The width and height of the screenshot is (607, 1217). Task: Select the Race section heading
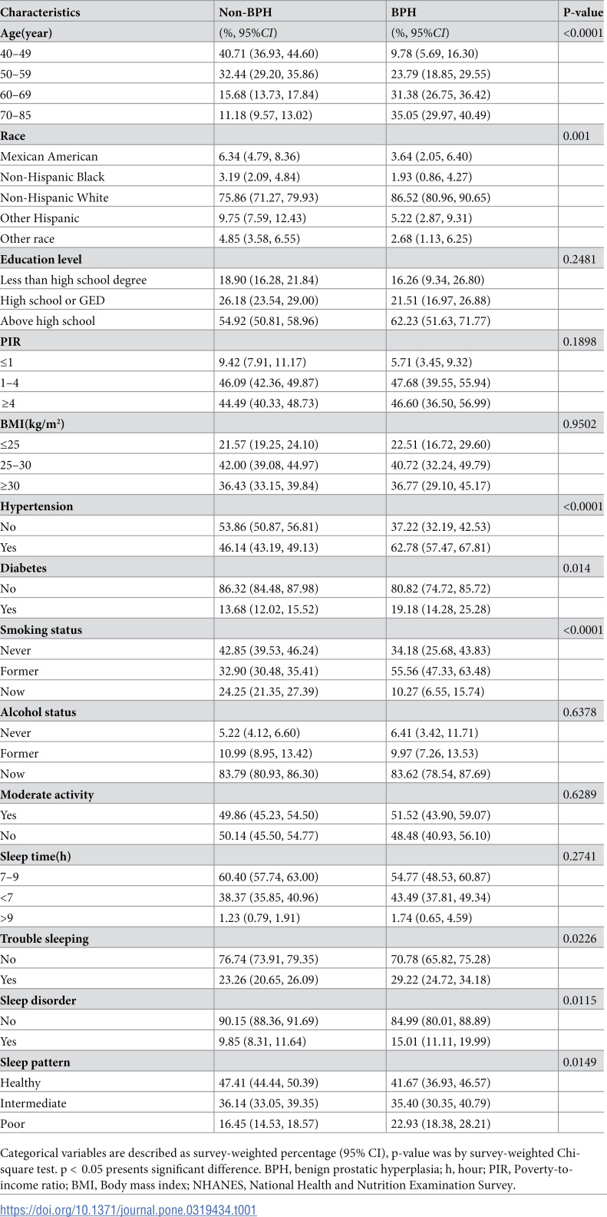(13, 136)
